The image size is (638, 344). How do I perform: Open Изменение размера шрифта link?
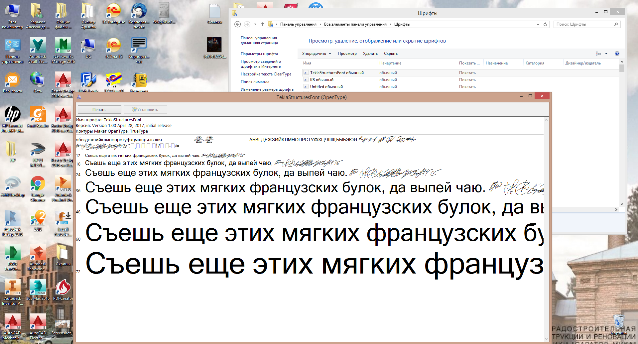[x=267, y=89]
